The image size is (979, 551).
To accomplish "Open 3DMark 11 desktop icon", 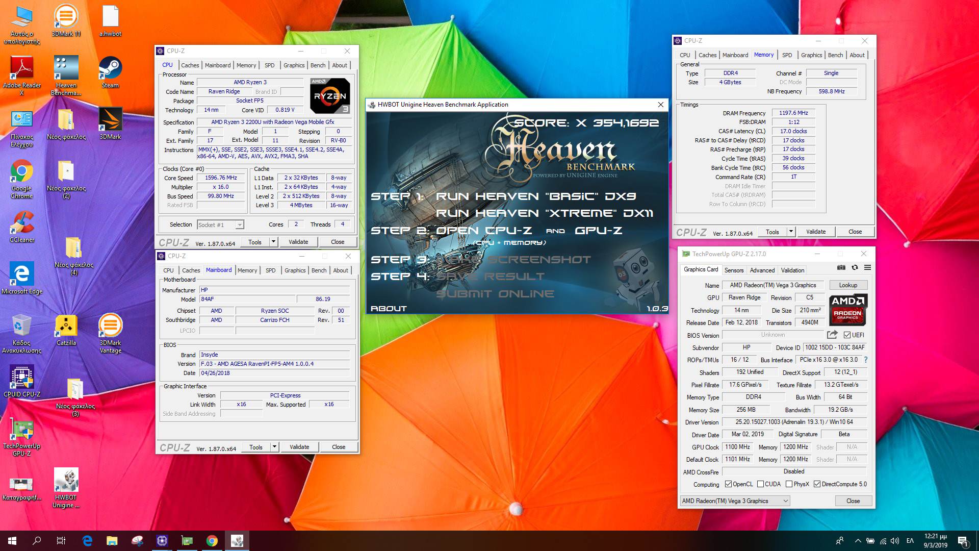I will click(x=66, y=20).
